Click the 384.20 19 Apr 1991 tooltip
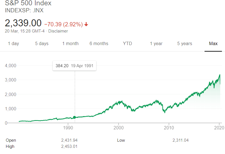This screenshot has width=225, height=154. [74, 66]
